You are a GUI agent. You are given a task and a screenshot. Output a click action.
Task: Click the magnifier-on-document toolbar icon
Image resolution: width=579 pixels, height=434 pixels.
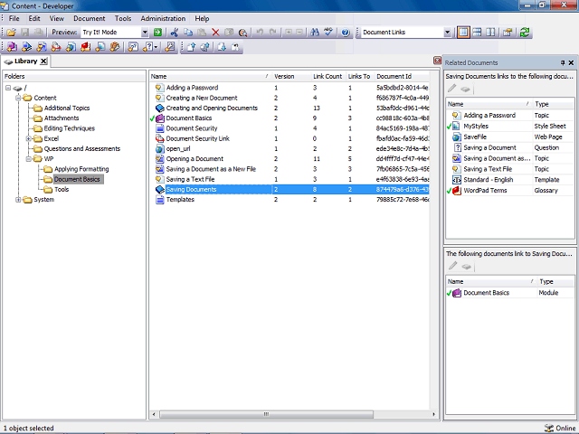pos(242,33)
